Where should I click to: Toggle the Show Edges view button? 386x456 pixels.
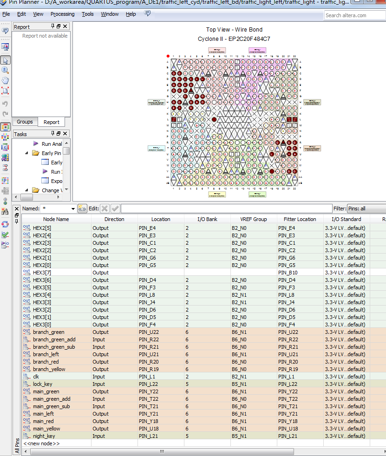(x=6, y=147)
